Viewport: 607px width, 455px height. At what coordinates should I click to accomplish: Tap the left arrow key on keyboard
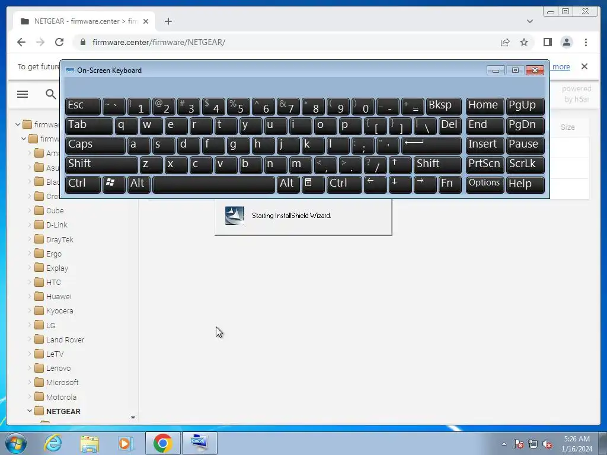click(375, 184)
